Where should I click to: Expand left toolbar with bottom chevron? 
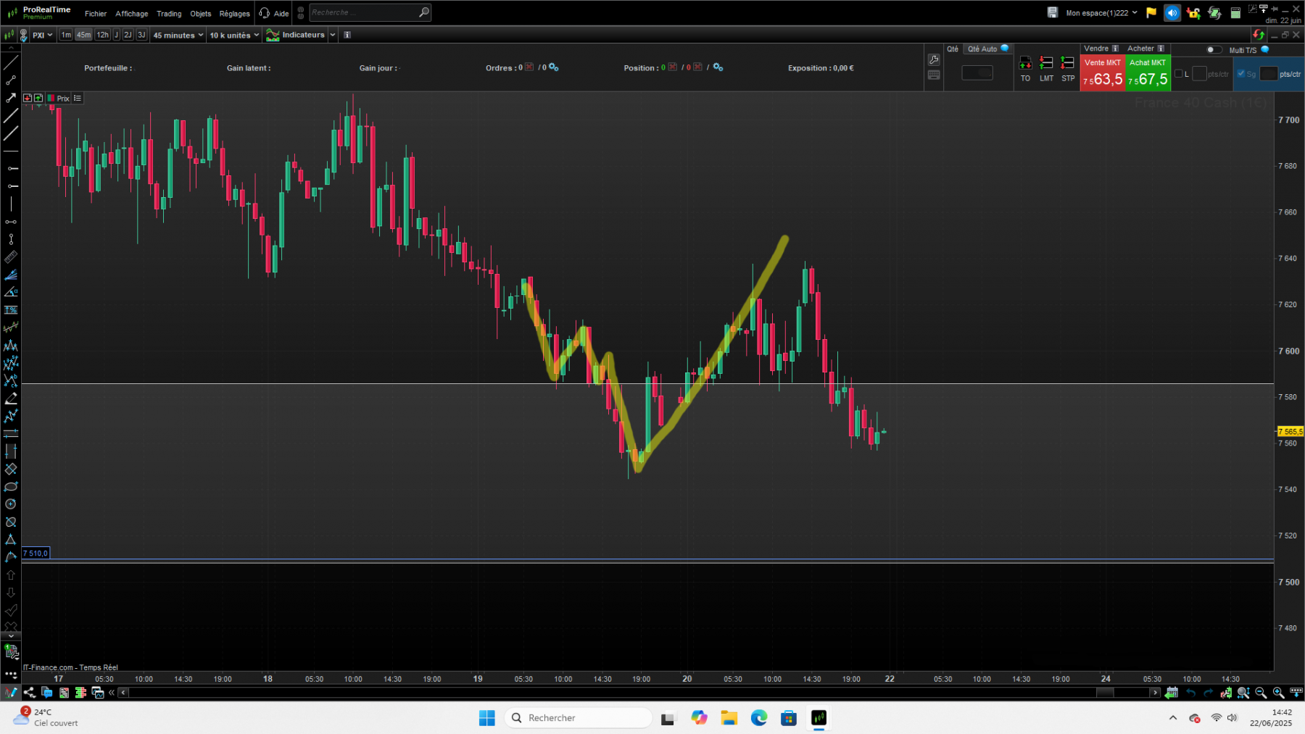point(10,635)
